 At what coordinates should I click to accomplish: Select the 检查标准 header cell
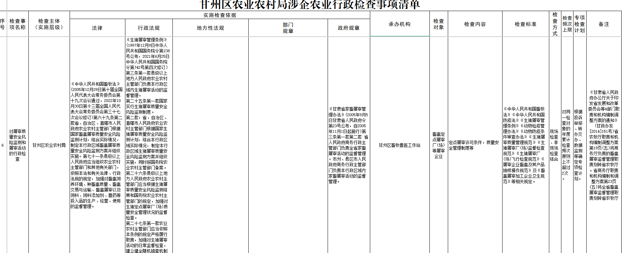(x=525, y=24)
